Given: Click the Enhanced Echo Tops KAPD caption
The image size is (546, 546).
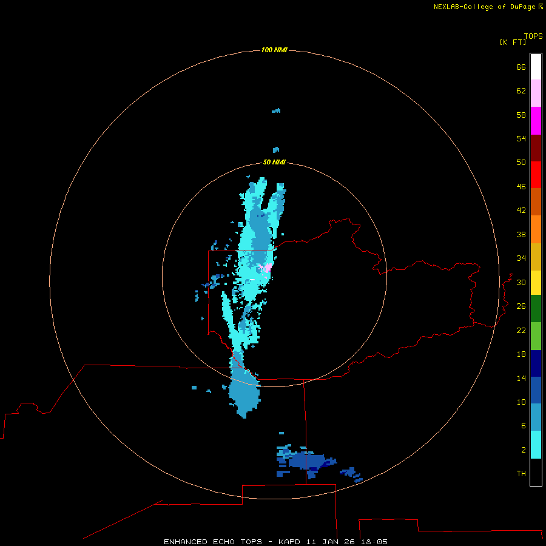Looking at the screenshot, I should pos(275,542).
